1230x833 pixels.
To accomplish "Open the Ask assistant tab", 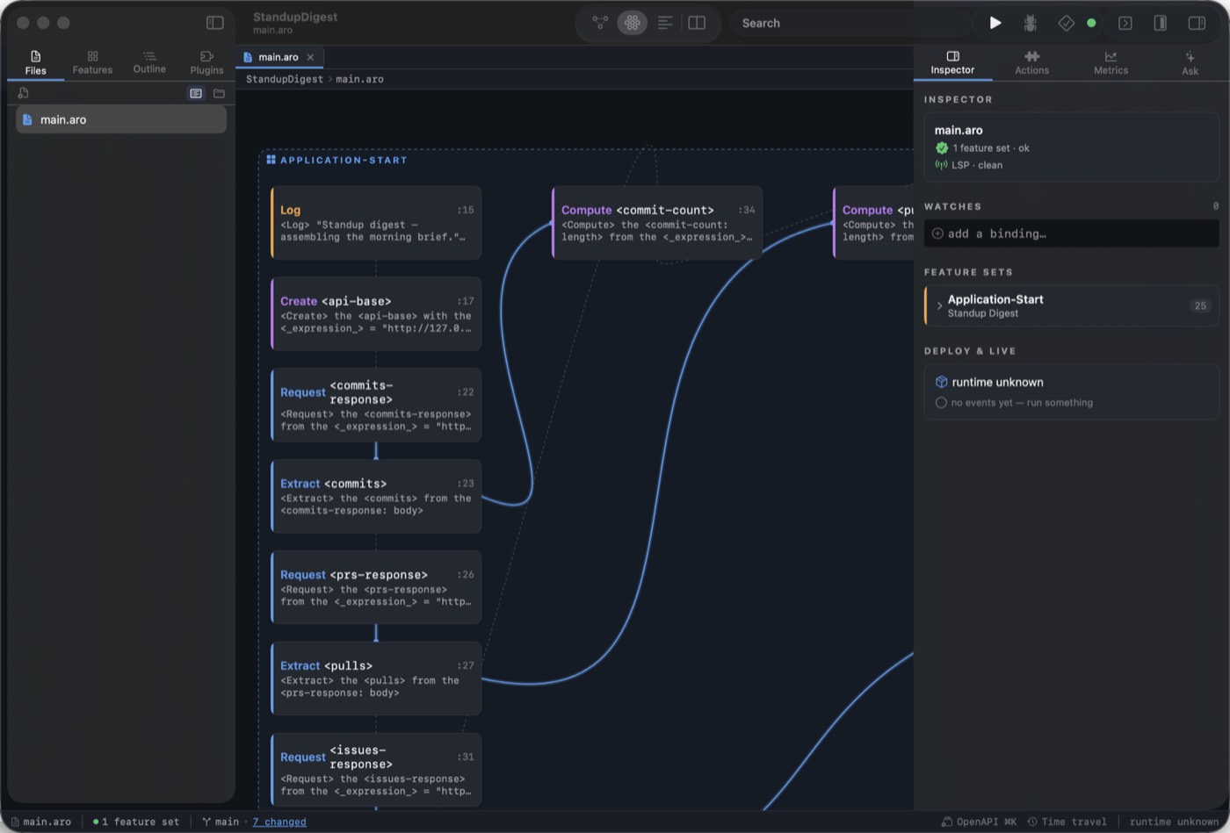I will coord(1190,62).
